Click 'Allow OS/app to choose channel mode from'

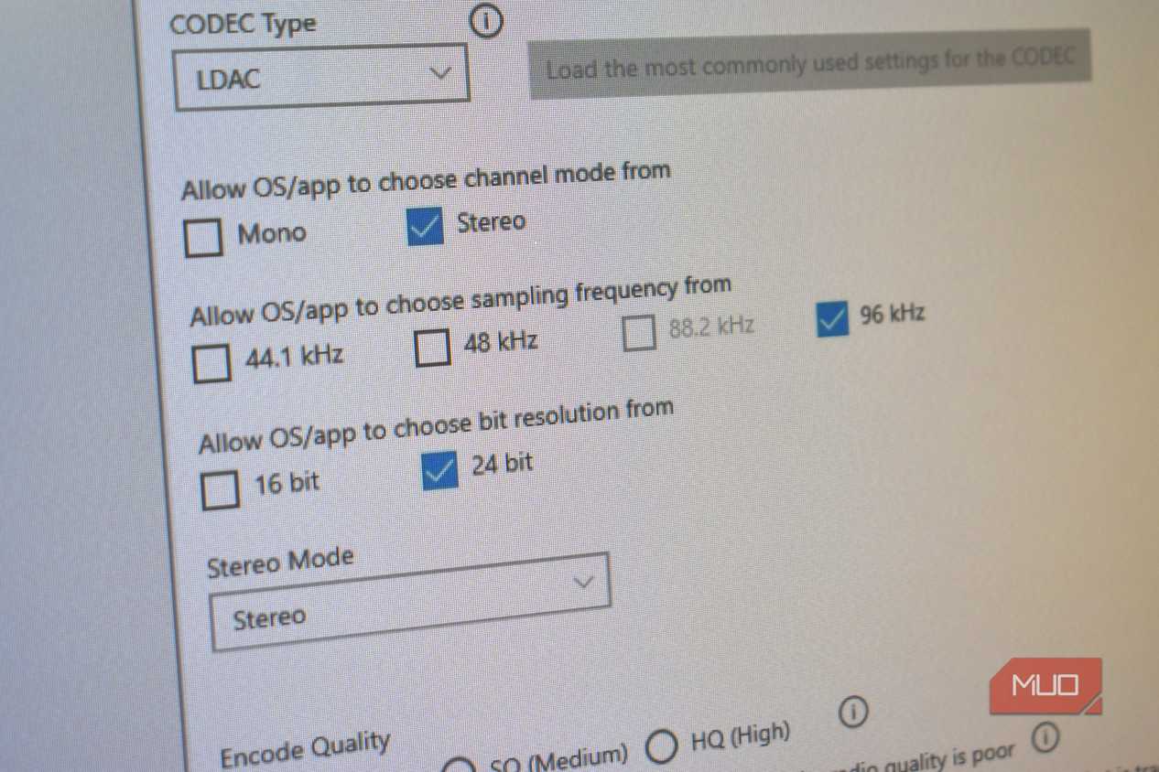coord(426,180)
